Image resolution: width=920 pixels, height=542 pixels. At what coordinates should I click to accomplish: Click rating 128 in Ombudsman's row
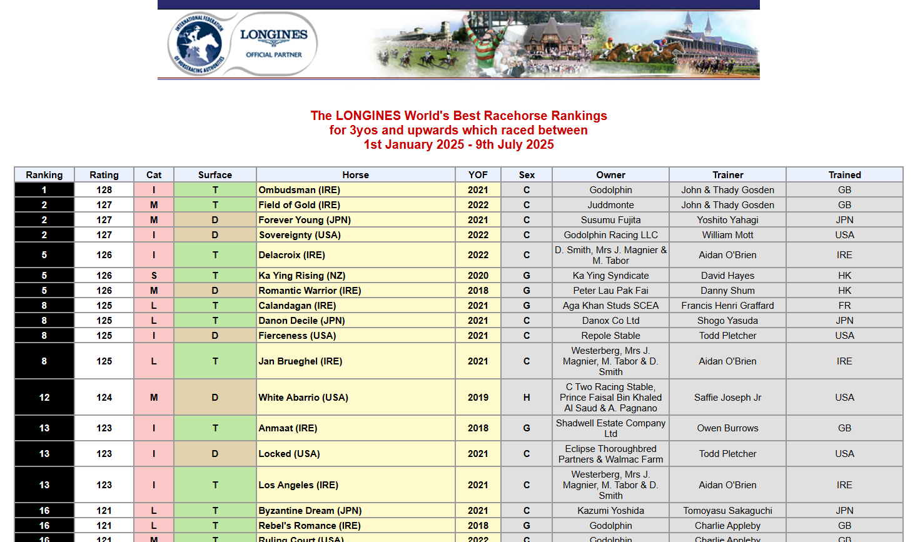tap(104, 190)
